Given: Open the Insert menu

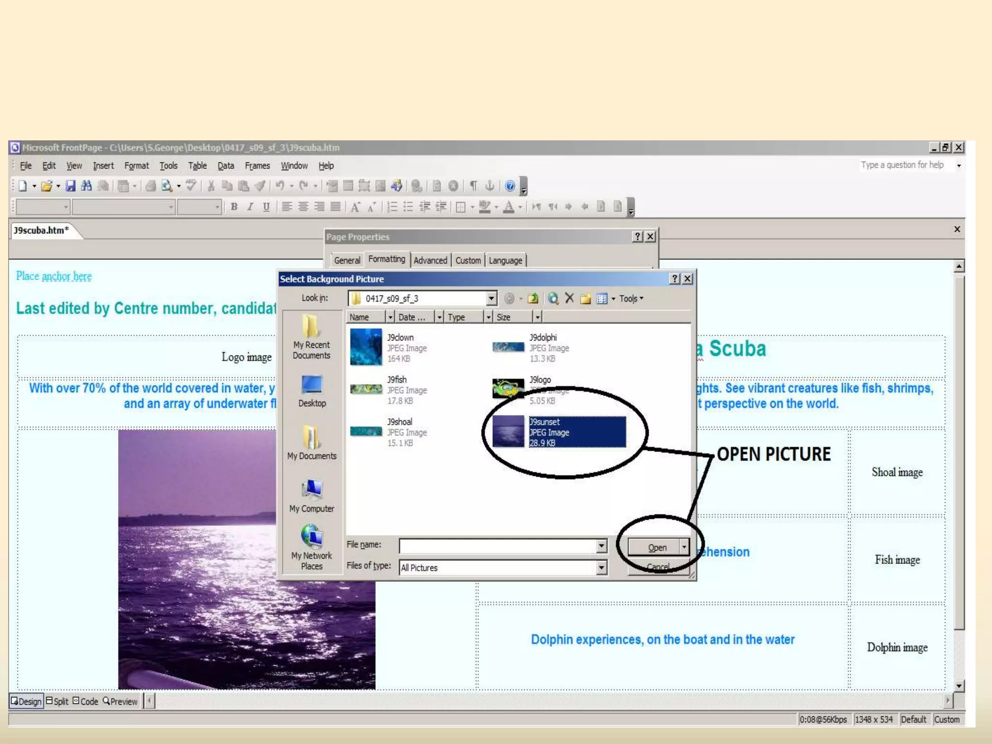Looking at the screenshot, I should point(103,166).
